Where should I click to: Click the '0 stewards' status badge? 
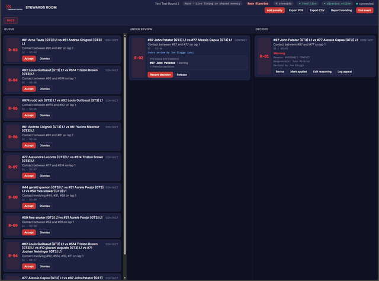pyautogui.click(x=284, y=4)
